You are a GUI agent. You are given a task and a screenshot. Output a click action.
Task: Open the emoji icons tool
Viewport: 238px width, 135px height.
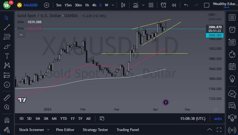7,85
